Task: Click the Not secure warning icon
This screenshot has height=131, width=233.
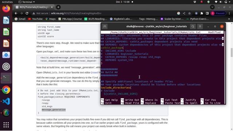Action: click(34, 13)
